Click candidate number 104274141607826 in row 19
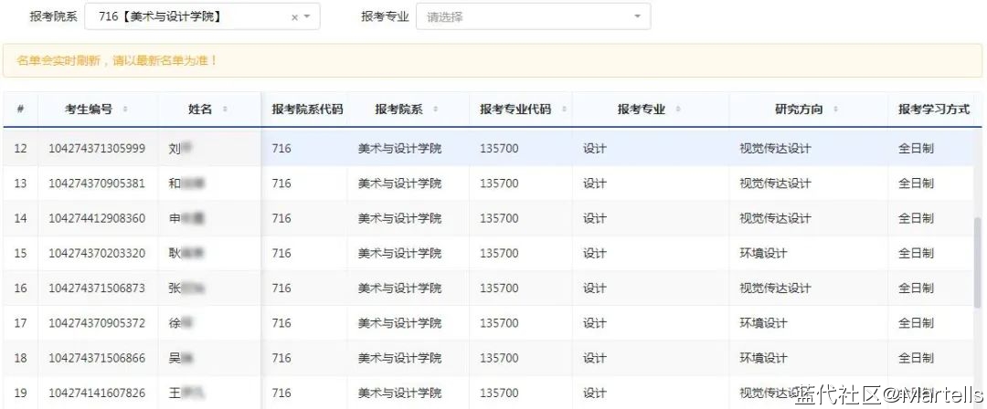Image resolution: width=987 pixels, height=409 pixels. click(97, 393)
